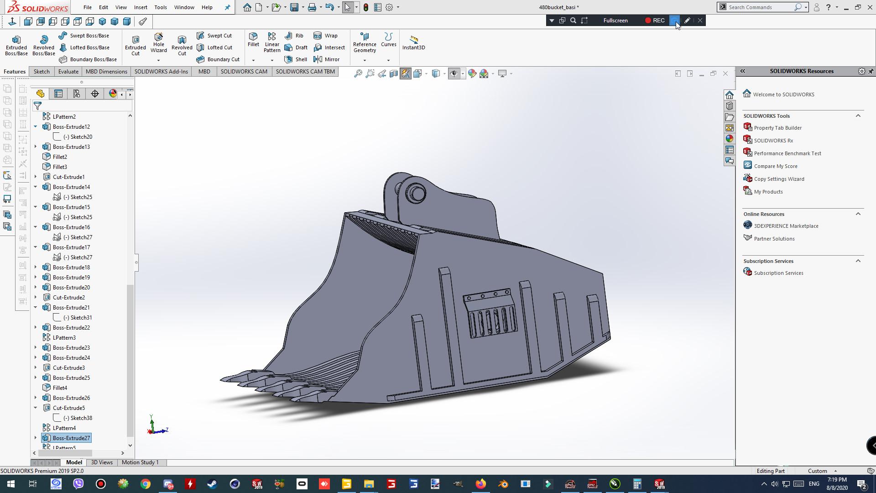Viewport: 876px width, 493px height.
Task: Open Performance Benchmark Test link
Action: click(x=787, y=153)
